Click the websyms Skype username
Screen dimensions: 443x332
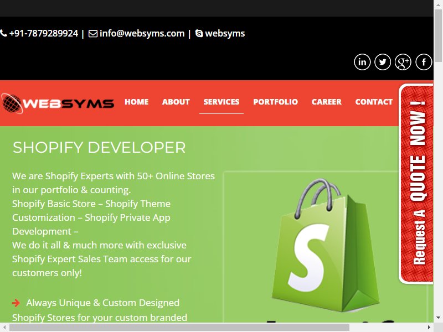click(225, 33)
